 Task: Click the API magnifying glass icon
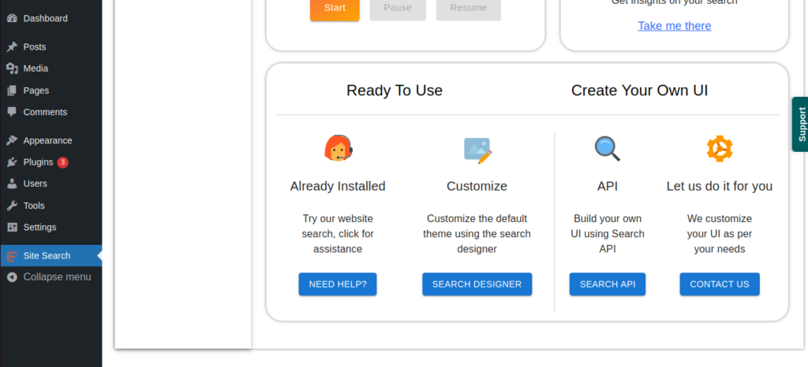click(x=607, y=148)
